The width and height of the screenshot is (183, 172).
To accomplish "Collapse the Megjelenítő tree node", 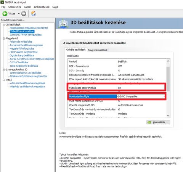I will [x=4, y=39].
